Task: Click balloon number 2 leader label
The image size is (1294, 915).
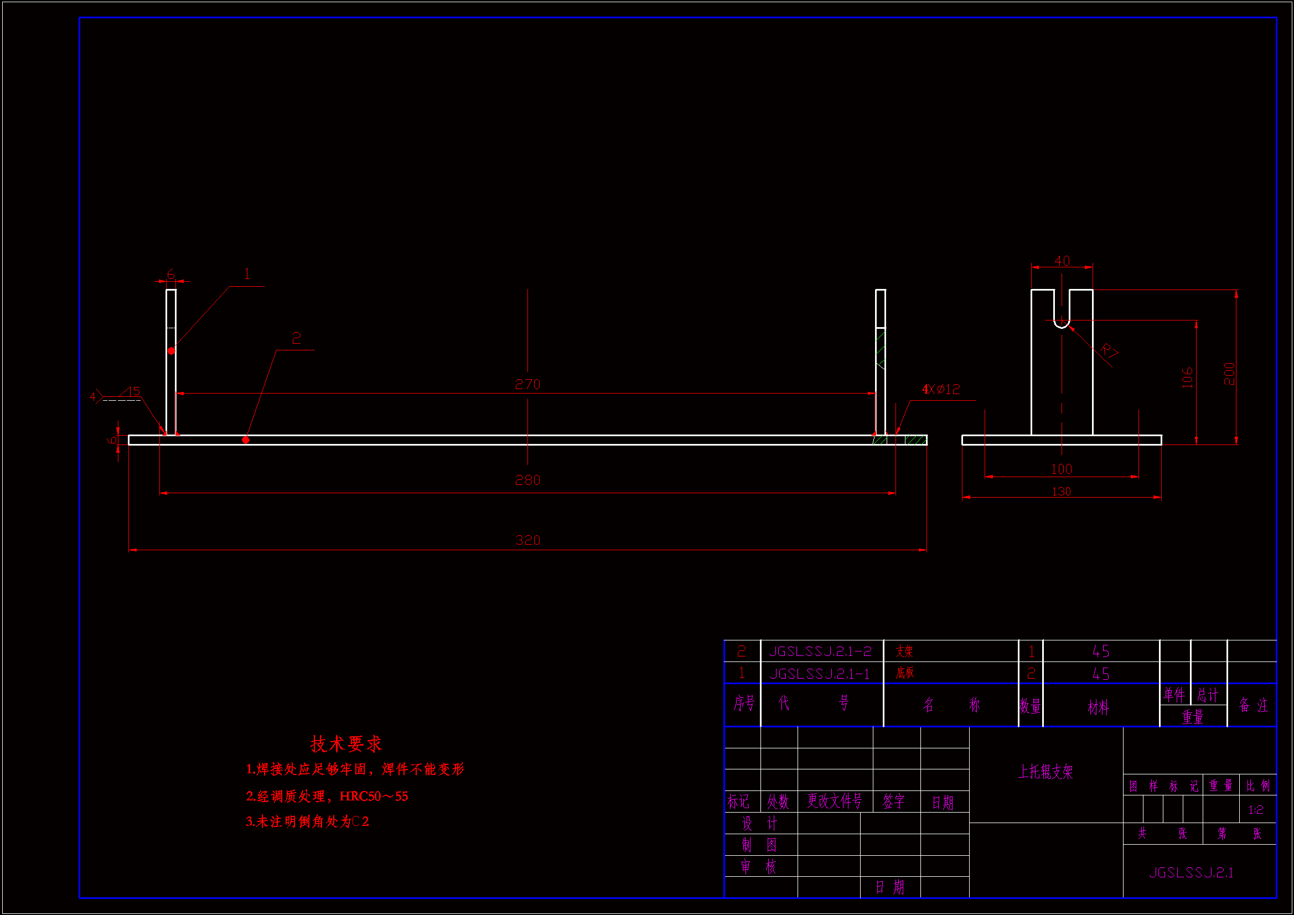Action: point(297,338)
